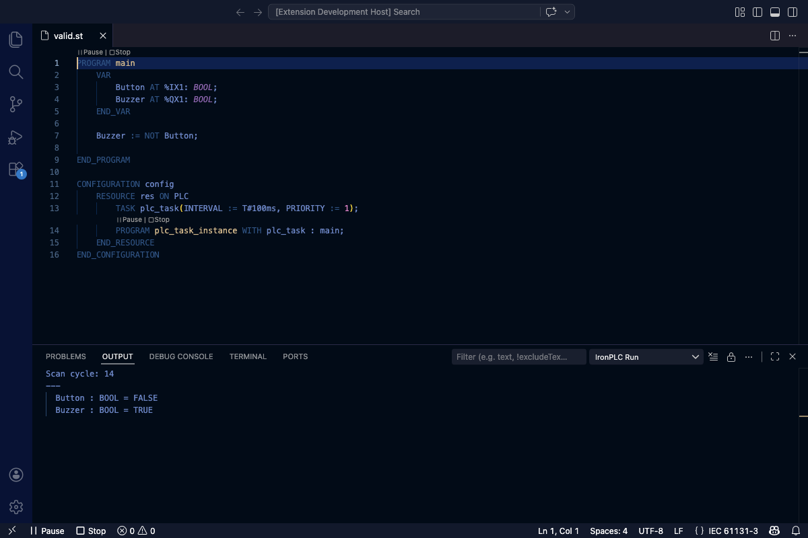
Task: Click Stop code lens above plc_task_instance line
Action: 159,220
